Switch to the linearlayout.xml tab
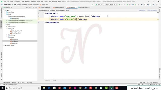Viewport: 161px width, 90px height. (59, 7)
